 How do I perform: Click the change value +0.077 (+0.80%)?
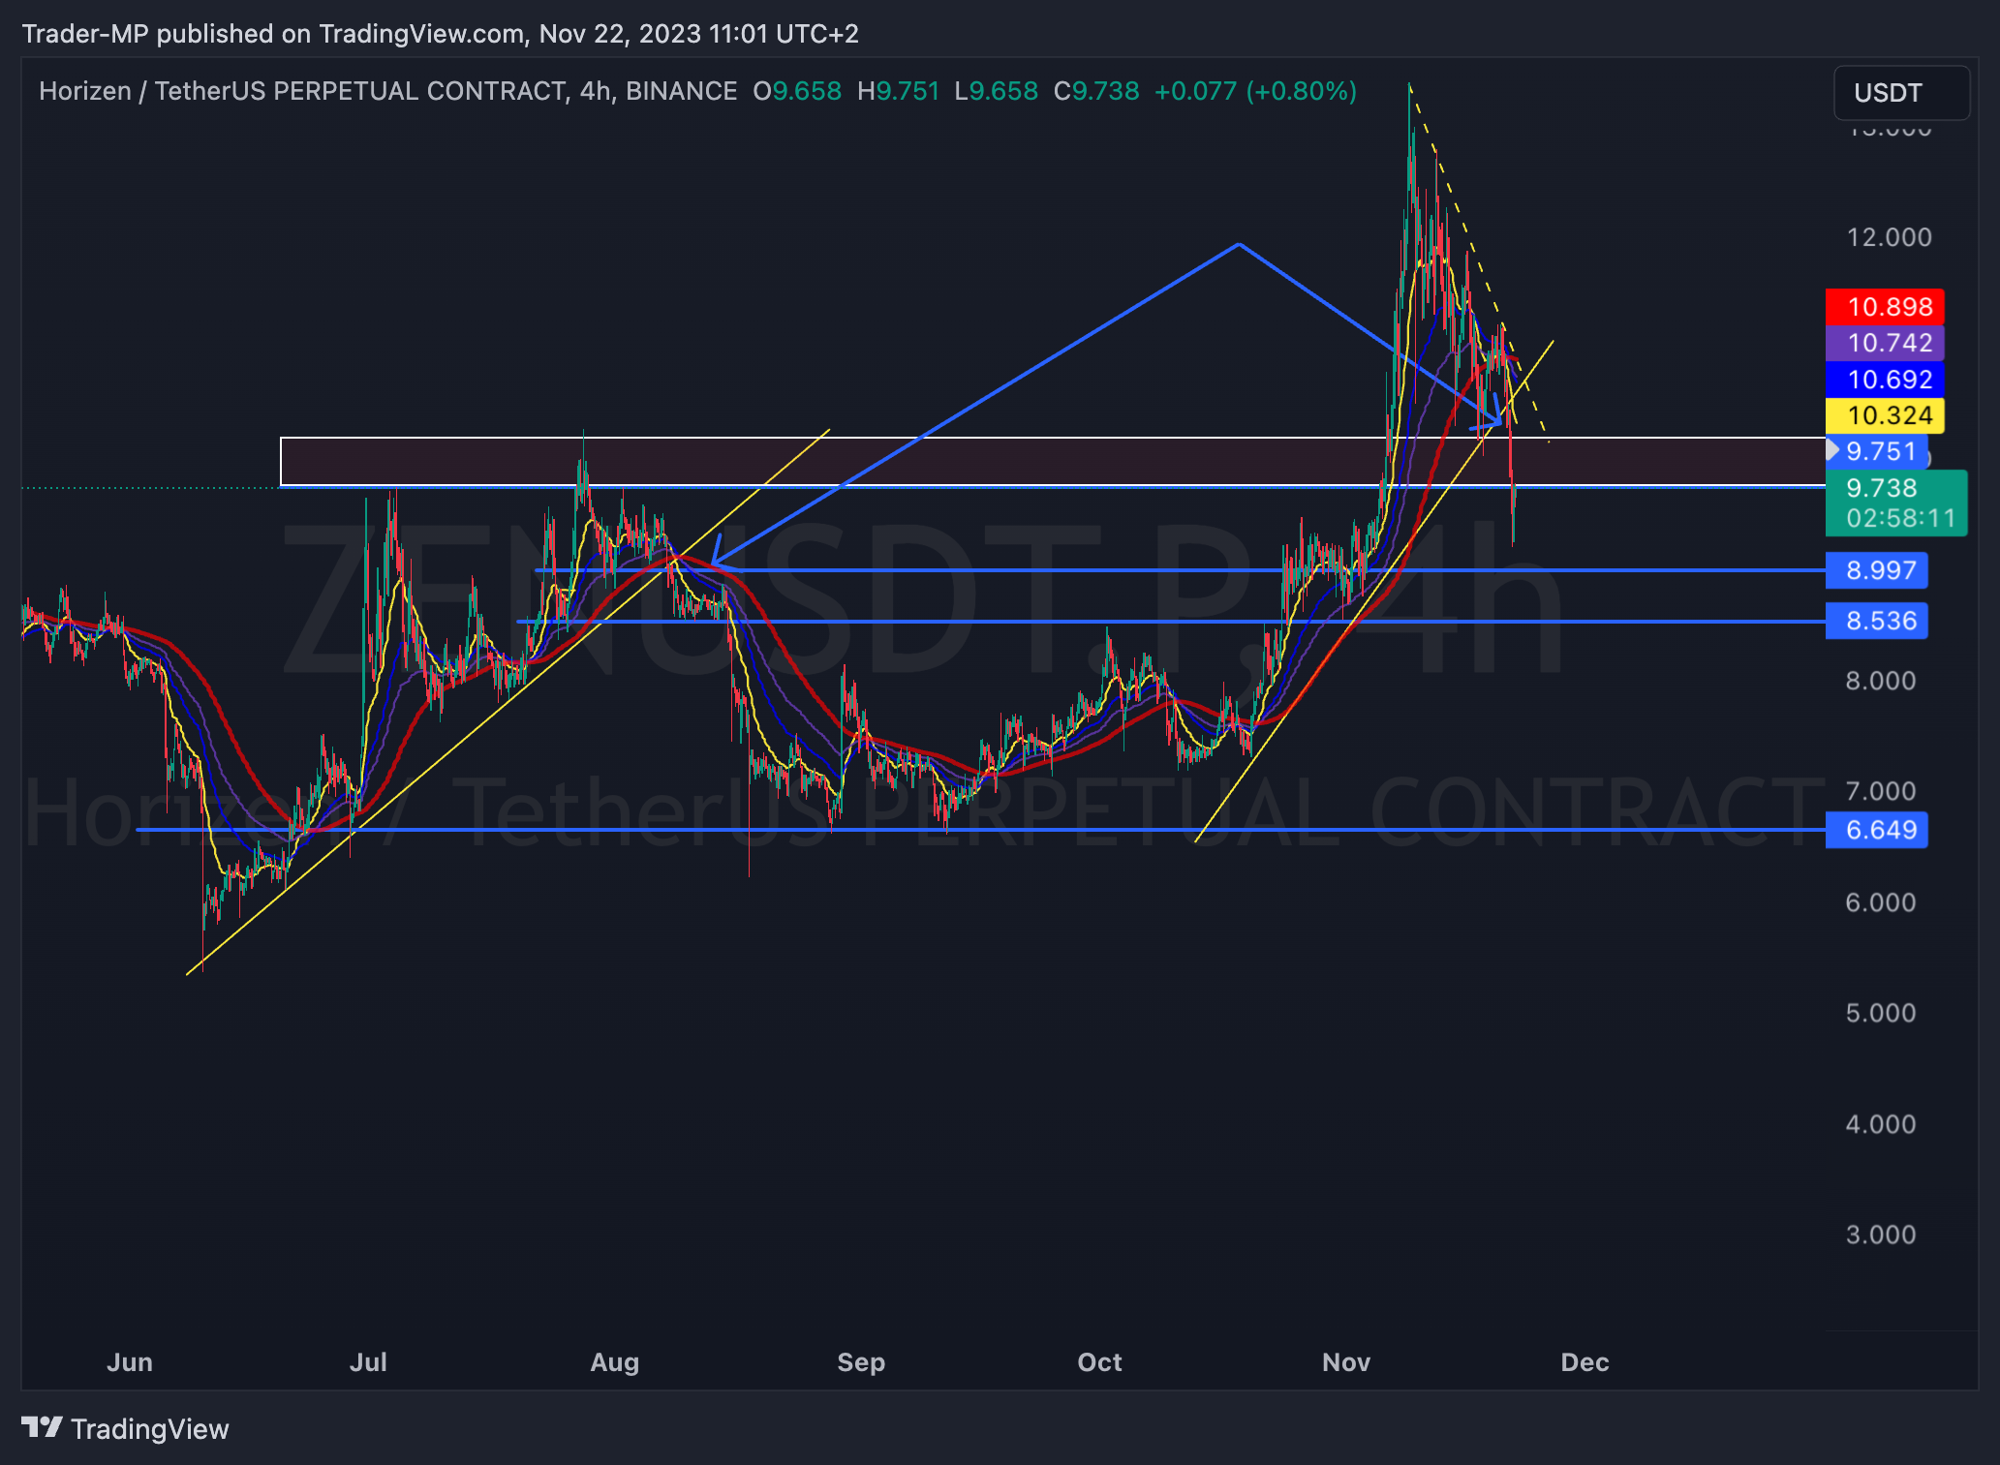(x=1255, y=91)
